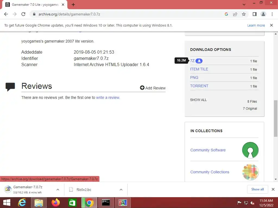Share this page using the share icon
This screenshot has height=208, width=278.
(235, 14)
